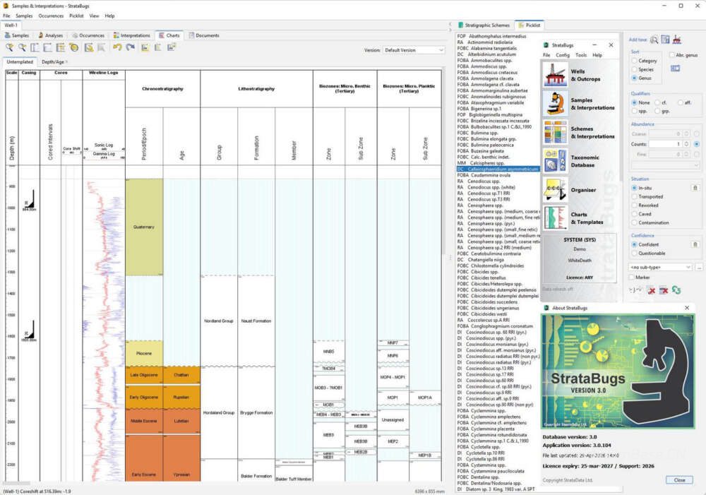Switch to the Depth/Age chart tab
706x495 pixels.
coord(53,61)
